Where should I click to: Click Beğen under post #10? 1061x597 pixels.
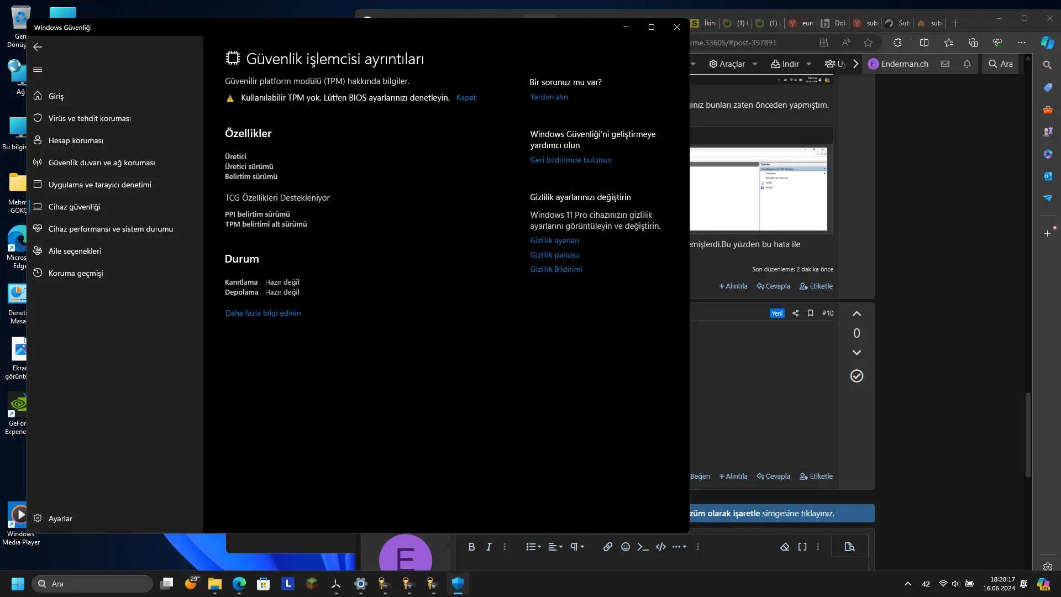[700, 476]
